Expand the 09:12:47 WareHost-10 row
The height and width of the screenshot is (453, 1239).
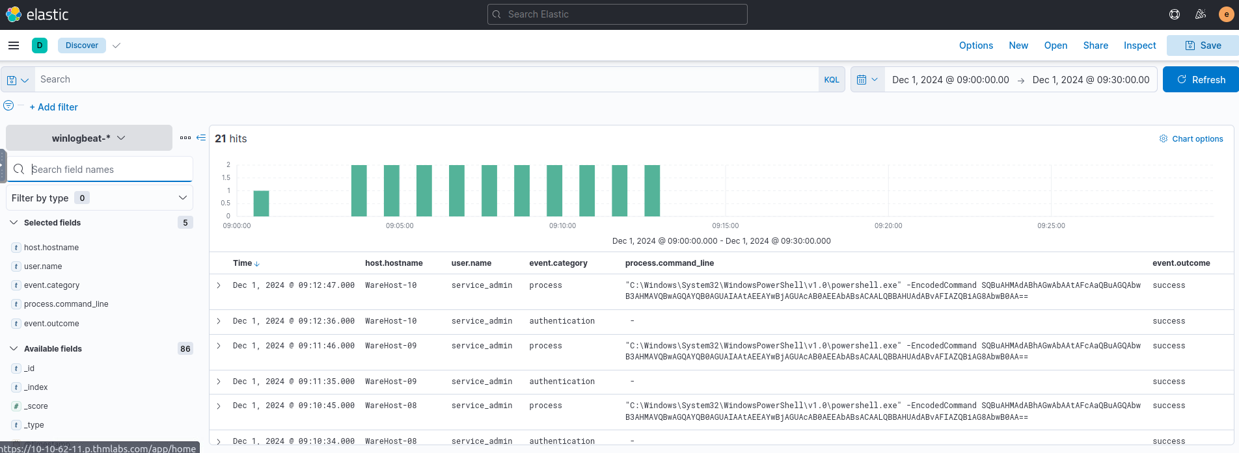219,285
